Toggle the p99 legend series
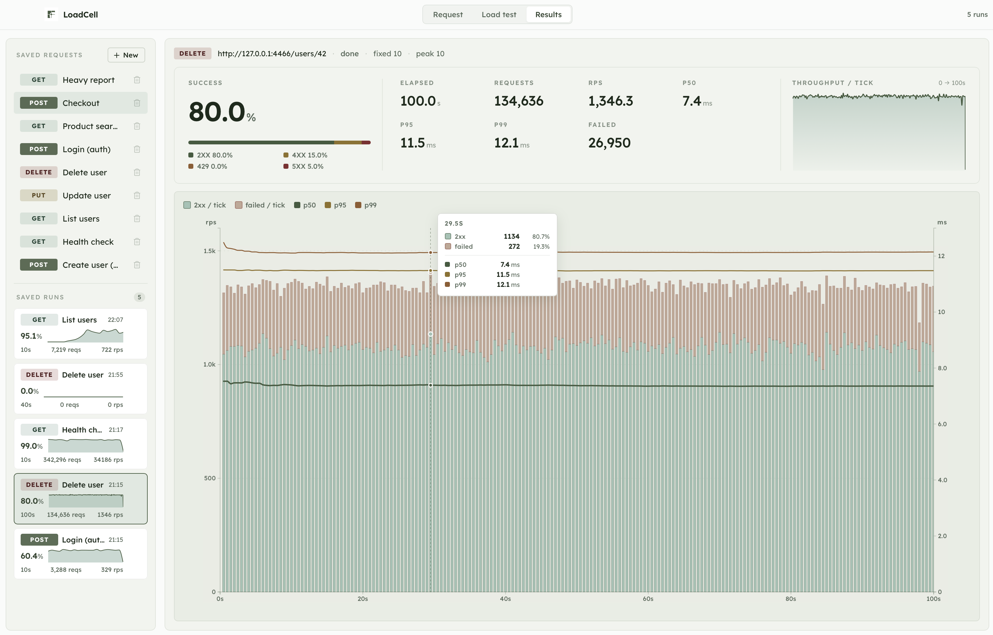Viewport: 993px width, 635px height. (366, 205)
